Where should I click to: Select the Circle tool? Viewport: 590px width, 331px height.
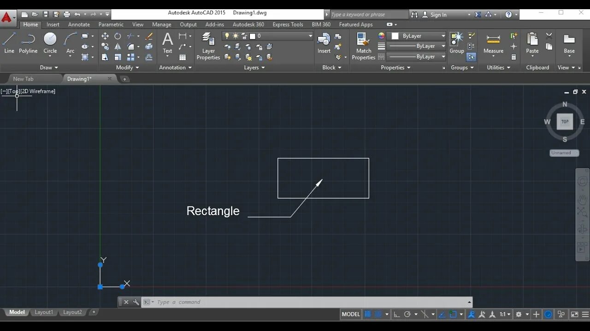50,43
